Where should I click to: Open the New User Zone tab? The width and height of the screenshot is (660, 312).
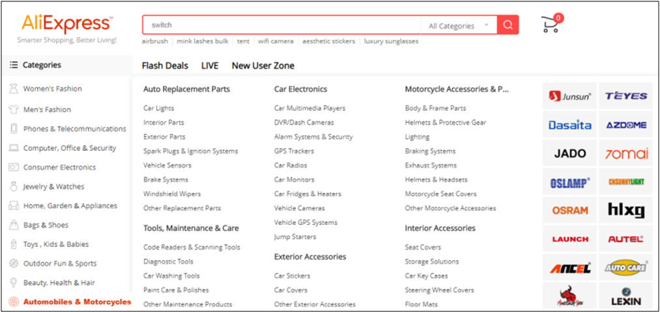point(263,66)
